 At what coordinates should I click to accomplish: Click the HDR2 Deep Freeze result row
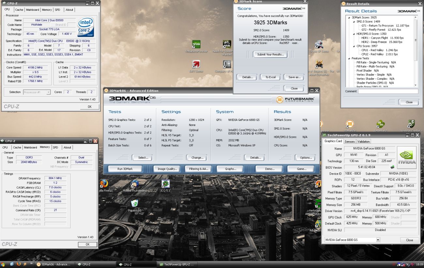point(382,42)
